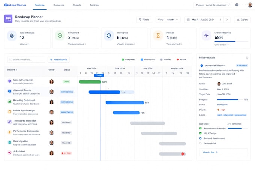This screenshot has height=170, width=255.
Task: Open View in progress link
Action: click(126, 44)
